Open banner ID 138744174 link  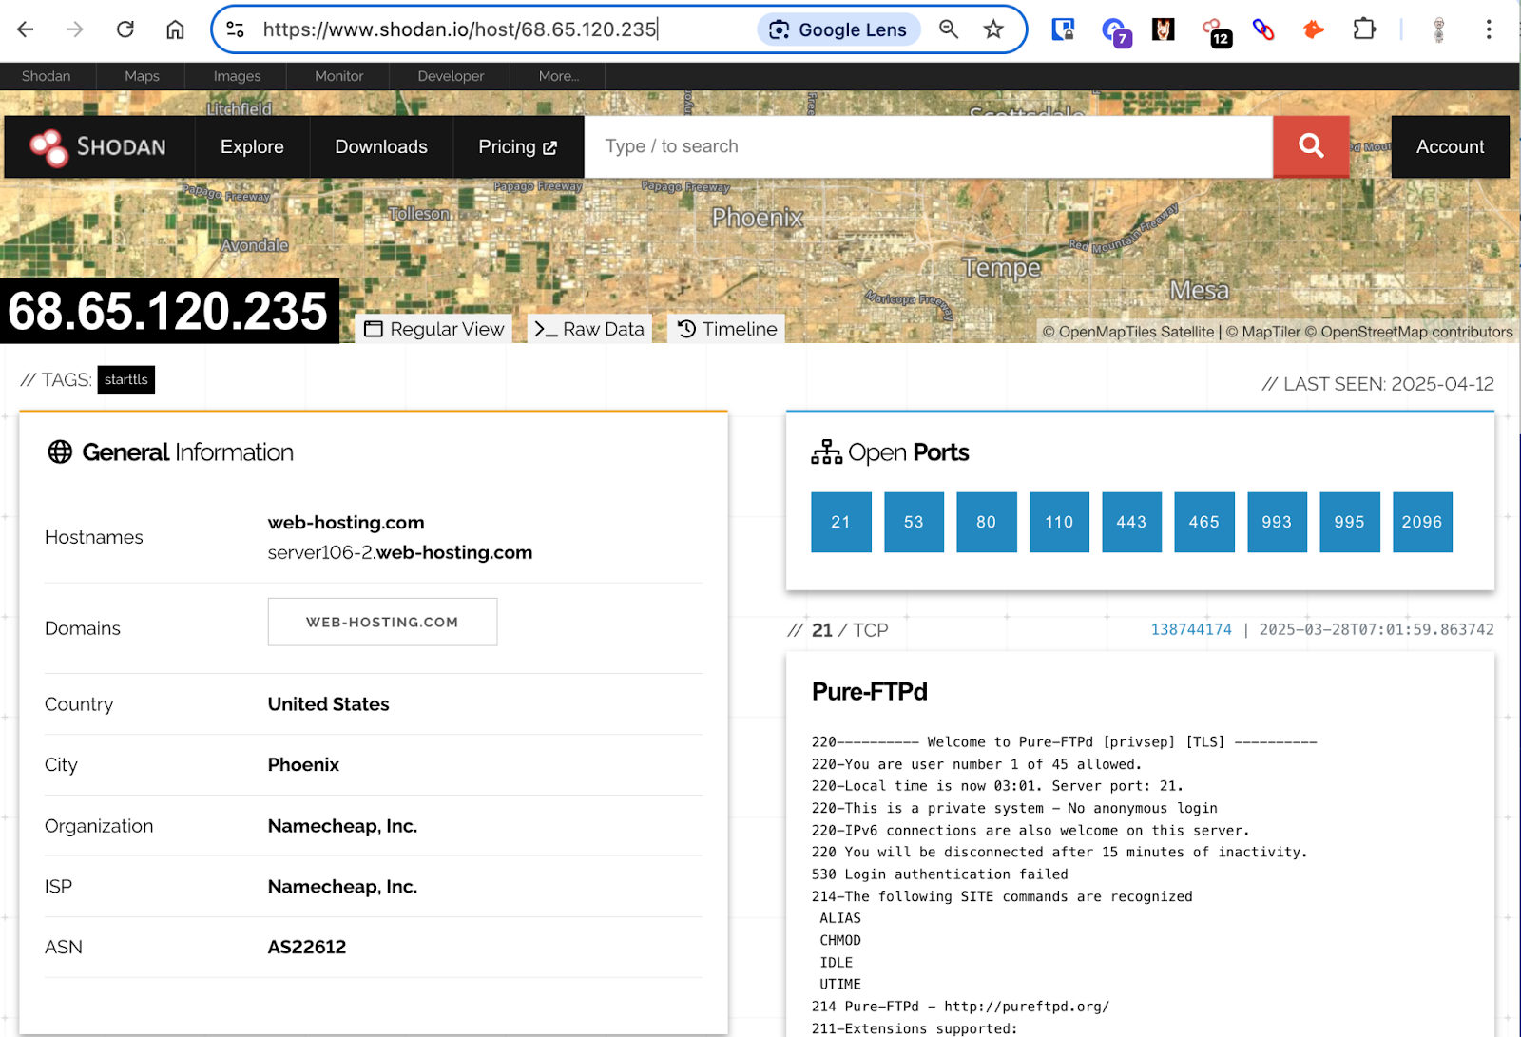point(1191,629)
